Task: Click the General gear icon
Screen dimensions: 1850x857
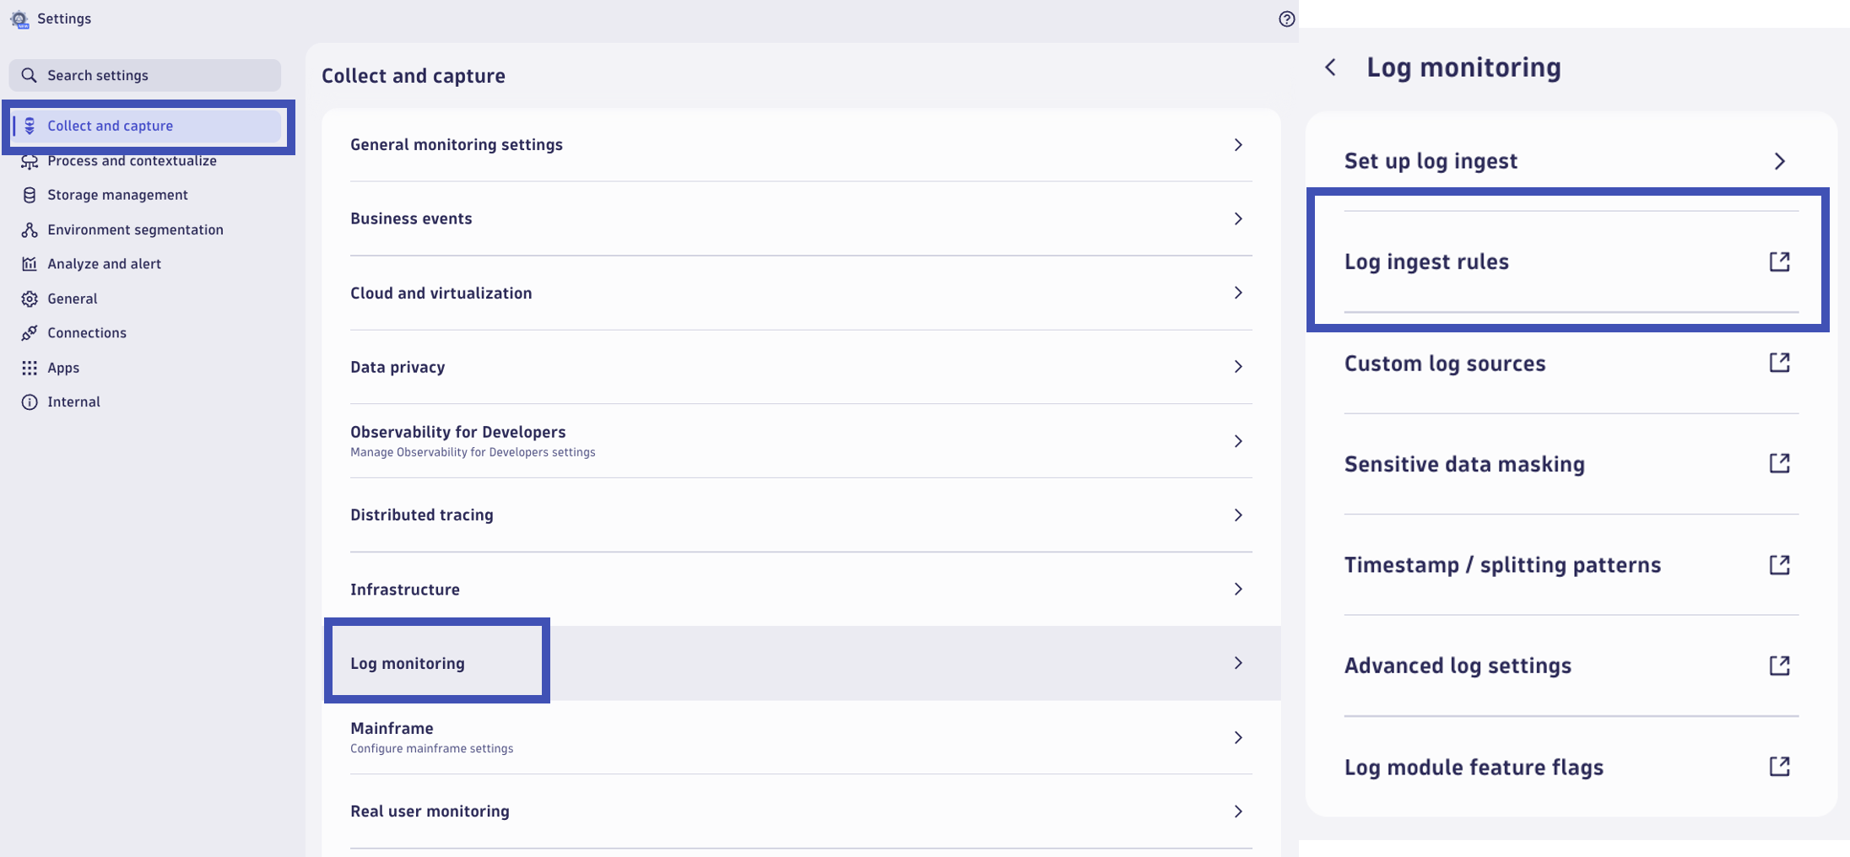Action: (30, 299)
